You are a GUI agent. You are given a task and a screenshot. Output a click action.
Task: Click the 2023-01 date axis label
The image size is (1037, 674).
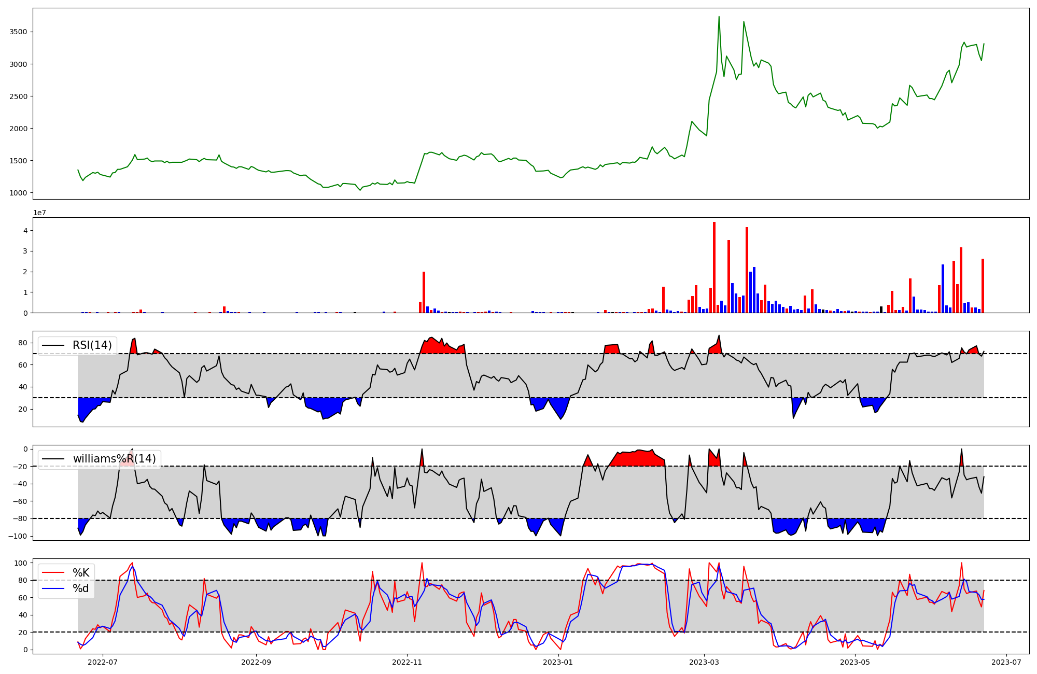558,662
